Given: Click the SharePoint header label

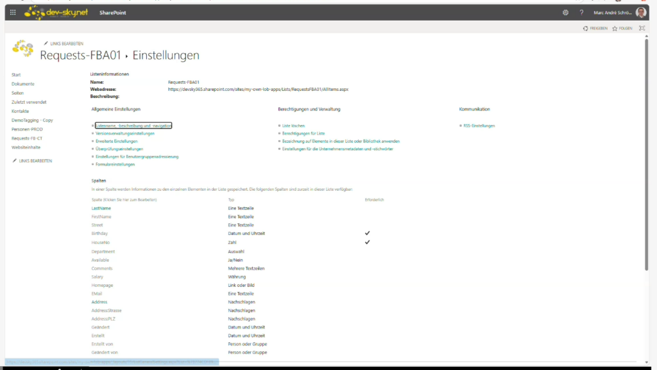Looking at the screenshot, I should coord(112,13).
